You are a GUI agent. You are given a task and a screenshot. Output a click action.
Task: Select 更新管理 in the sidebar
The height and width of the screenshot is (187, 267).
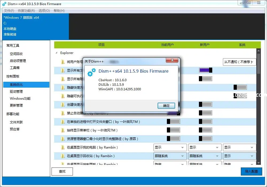click(16, 106)
